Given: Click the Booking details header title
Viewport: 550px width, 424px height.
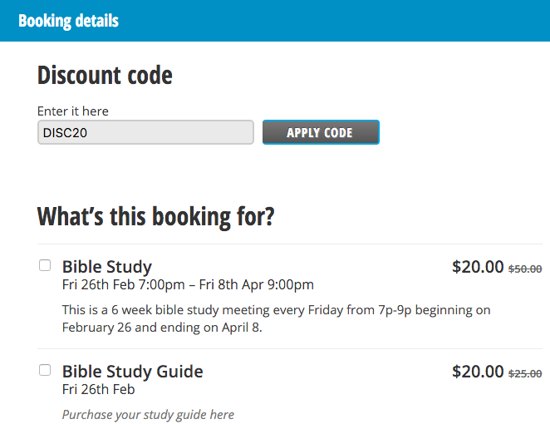Looking at the screenshot, I should tap(68, 21).
